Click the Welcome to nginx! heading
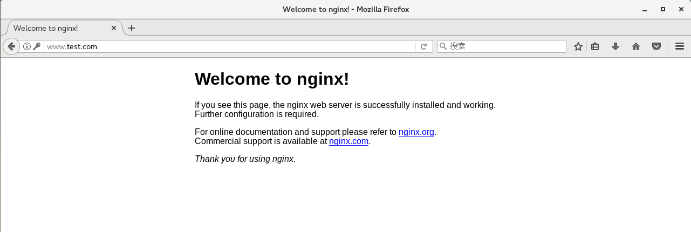This screenshot has height=232, width=691. pyautogui.click(x=272, y=79)
